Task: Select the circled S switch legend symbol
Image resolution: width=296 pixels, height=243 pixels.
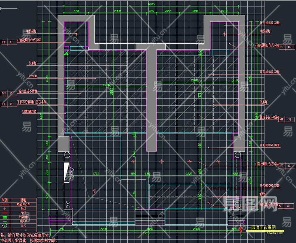Action: [5, 226]
